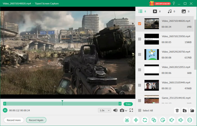The width and height of the screenshot is (197, 126).
Task: Pause the video playback
Action: [5, 110]
